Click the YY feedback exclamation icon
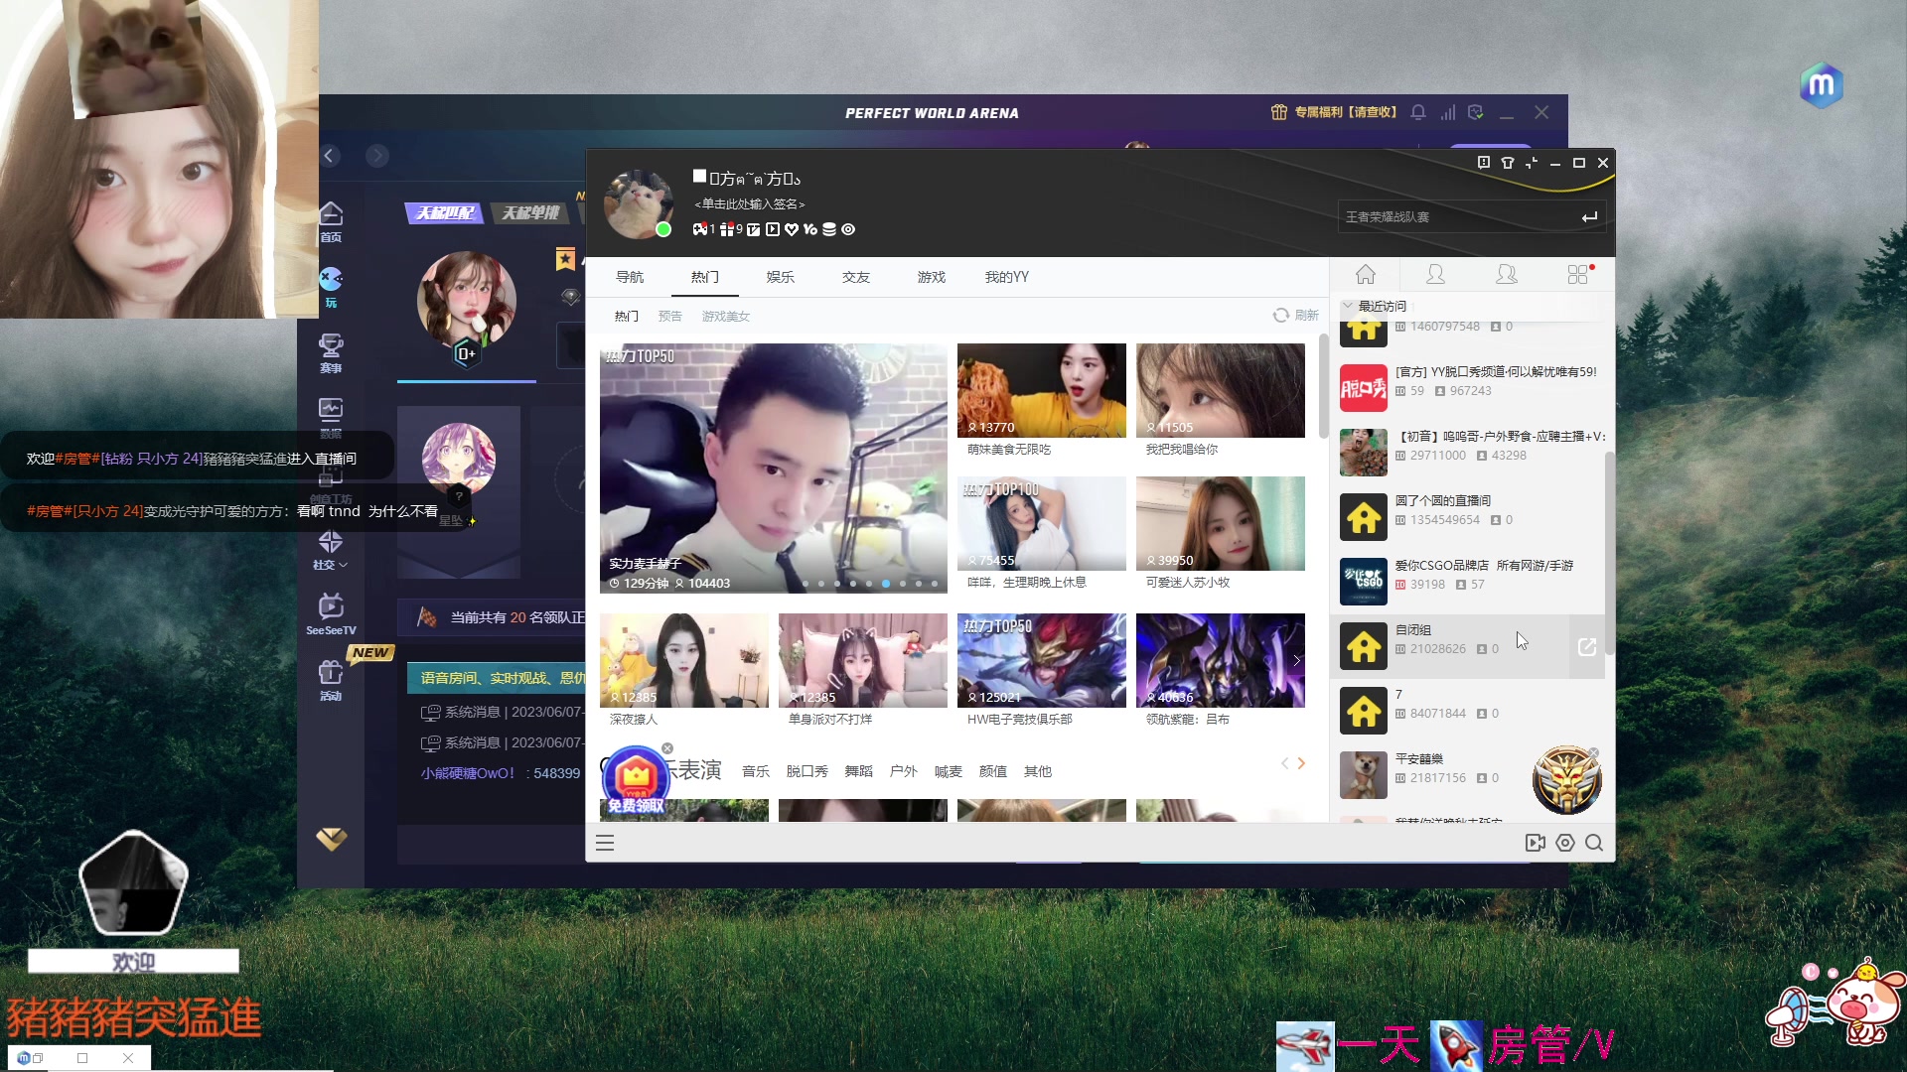 click(x=1484, y=163)
